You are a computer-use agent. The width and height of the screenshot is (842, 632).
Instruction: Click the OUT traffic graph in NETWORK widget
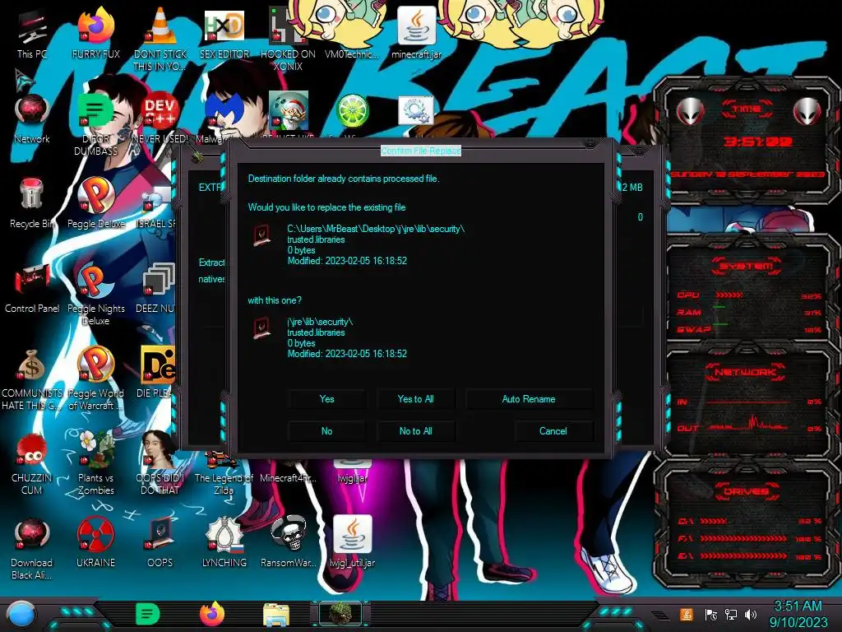(747, 425)
